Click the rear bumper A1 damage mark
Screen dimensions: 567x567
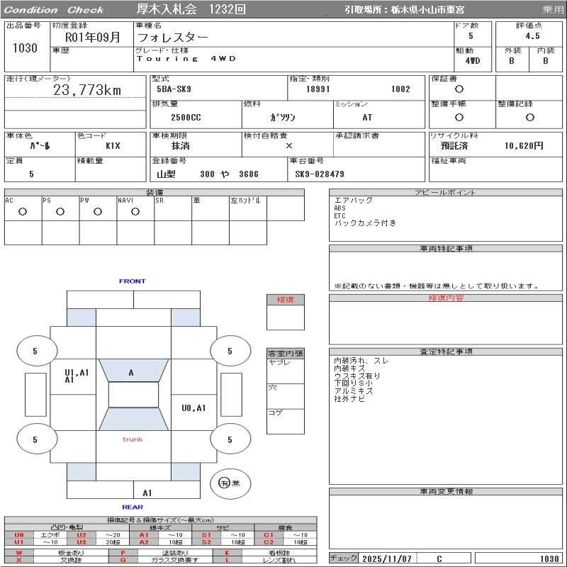click(147, 493)
